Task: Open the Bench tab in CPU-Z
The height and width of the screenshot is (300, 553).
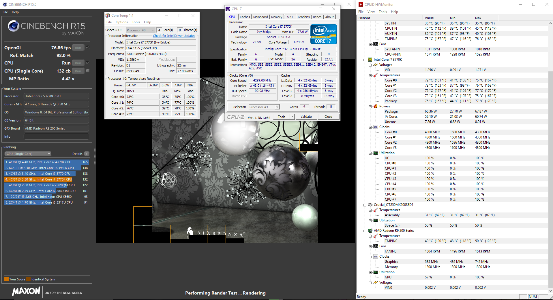Action: coord(317,17)
